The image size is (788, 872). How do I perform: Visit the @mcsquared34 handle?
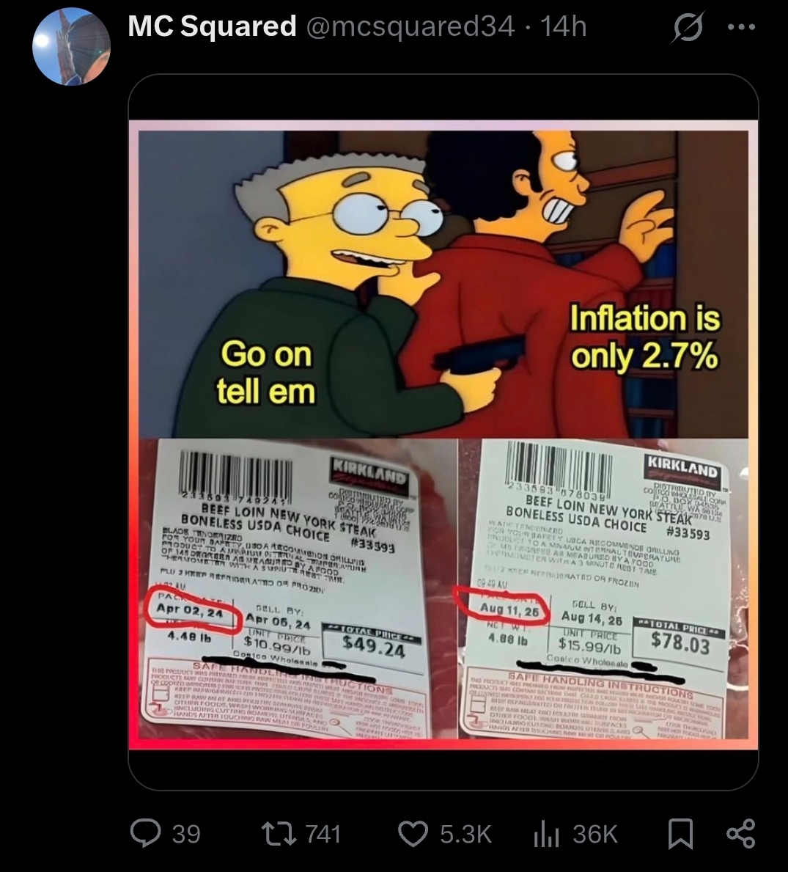click(x=410, y=26)
